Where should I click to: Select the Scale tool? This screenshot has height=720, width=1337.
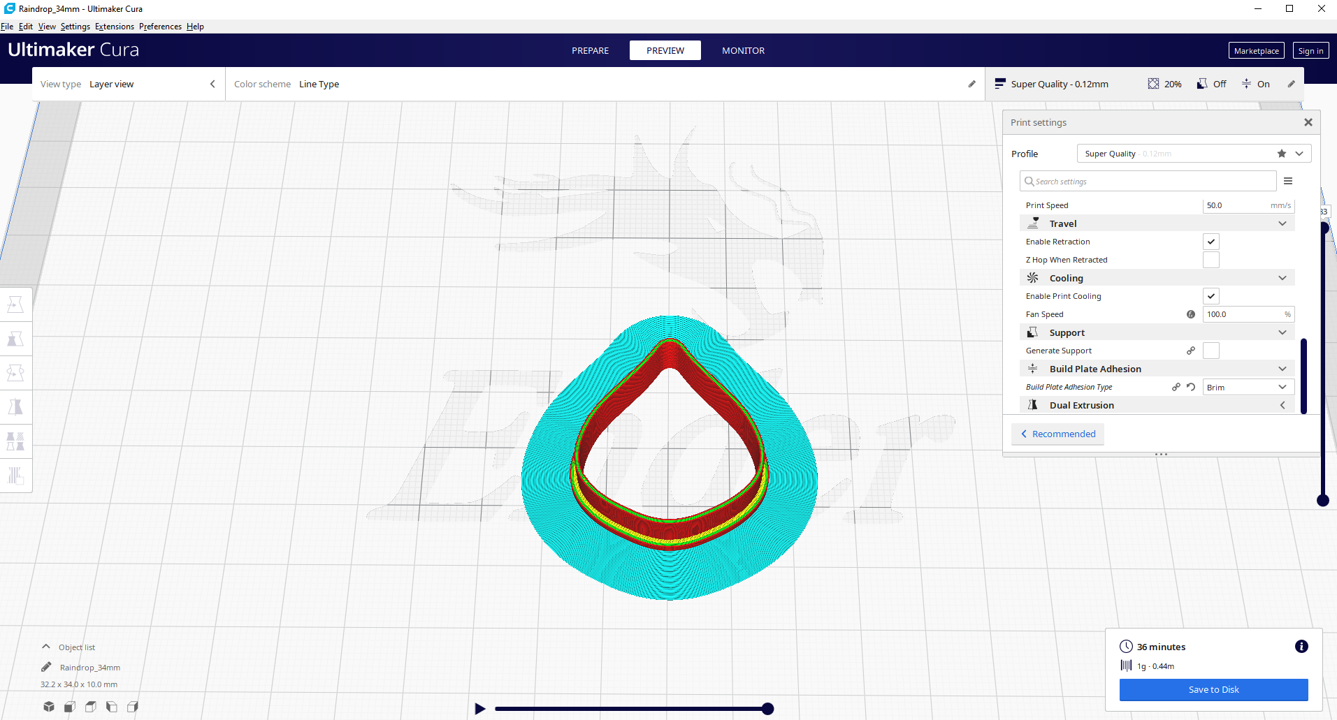(17, 338)
